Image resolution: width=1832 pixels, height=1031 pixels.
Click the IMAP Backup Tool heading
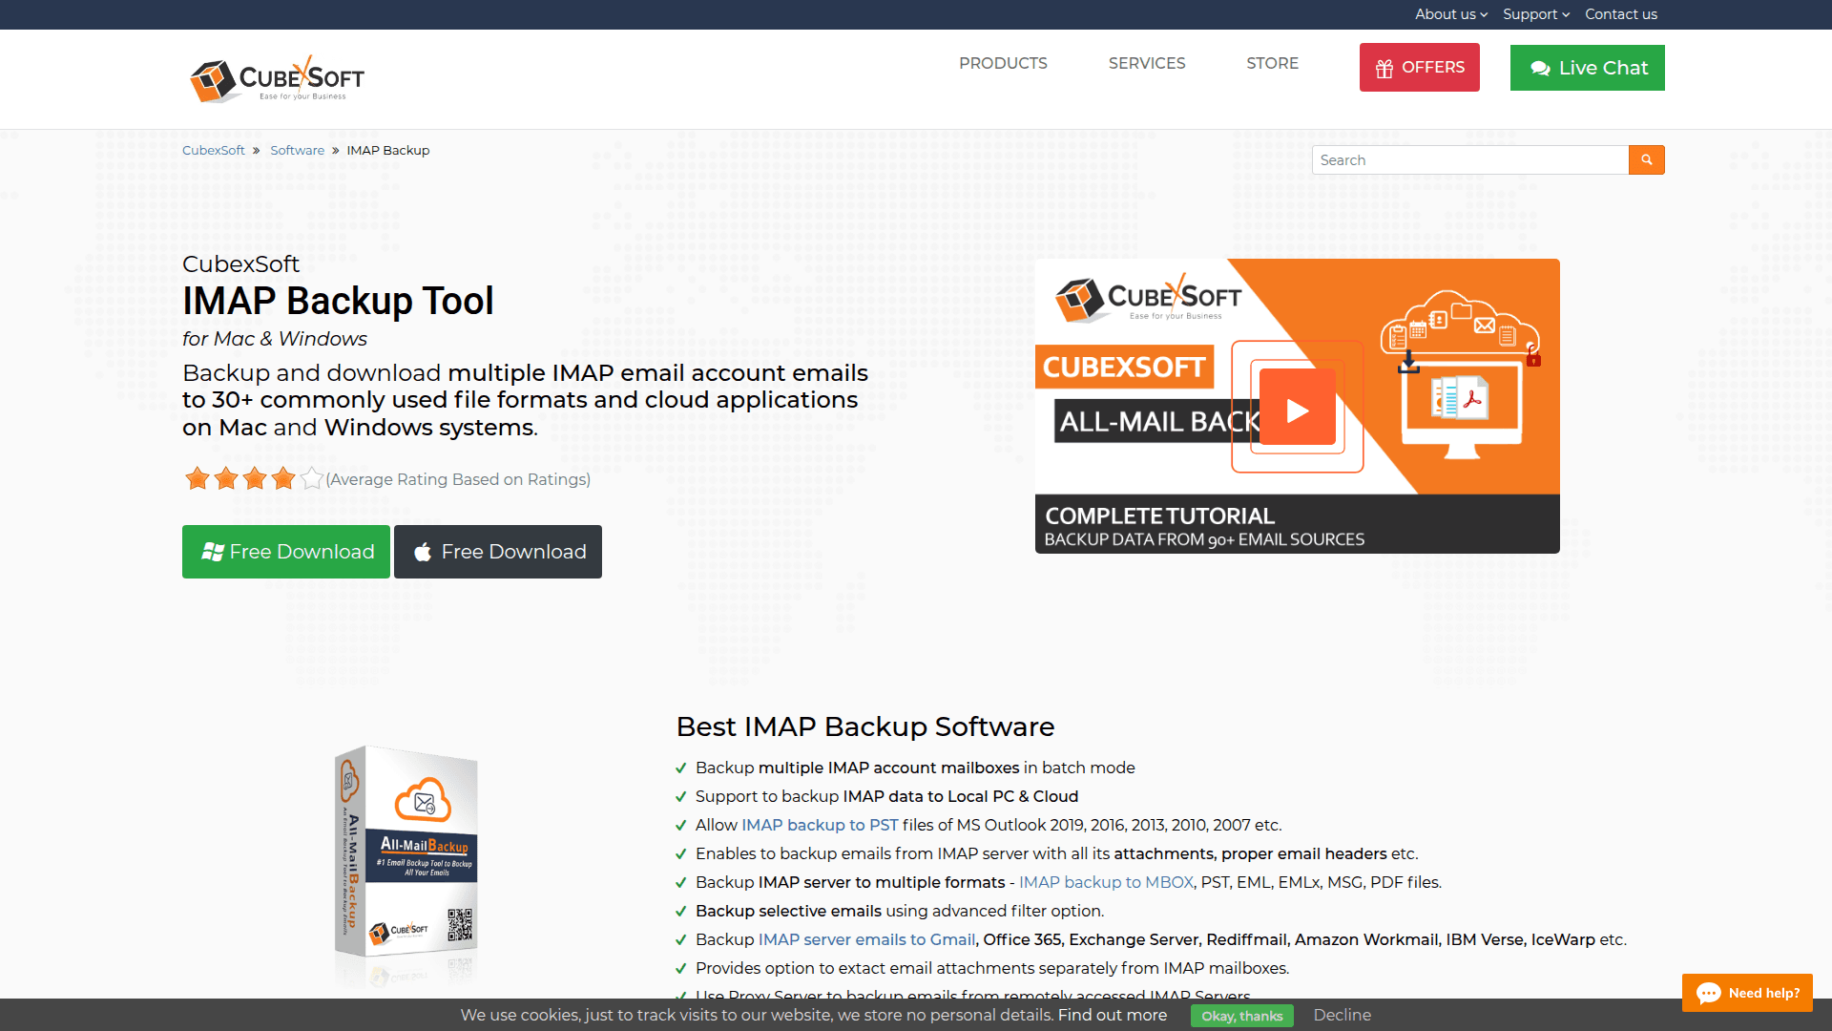338,302
